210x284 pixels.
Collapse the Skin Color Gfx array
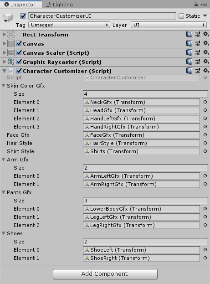pyautogui.click(x=3, y=86)
